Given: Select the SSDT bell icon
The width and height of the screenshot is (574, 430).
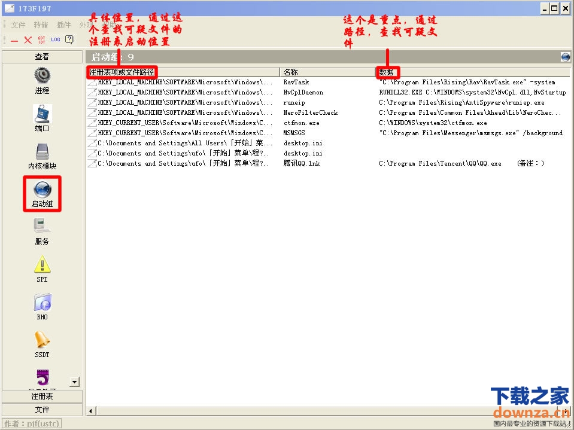Looking at the screenshot, I should click(42, 340).
